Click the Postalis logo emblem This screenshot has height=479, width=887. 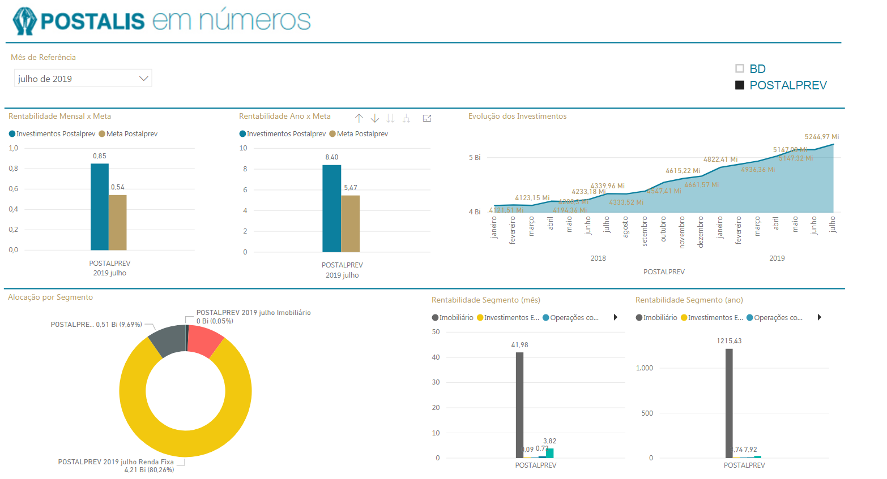pos(24,21)
